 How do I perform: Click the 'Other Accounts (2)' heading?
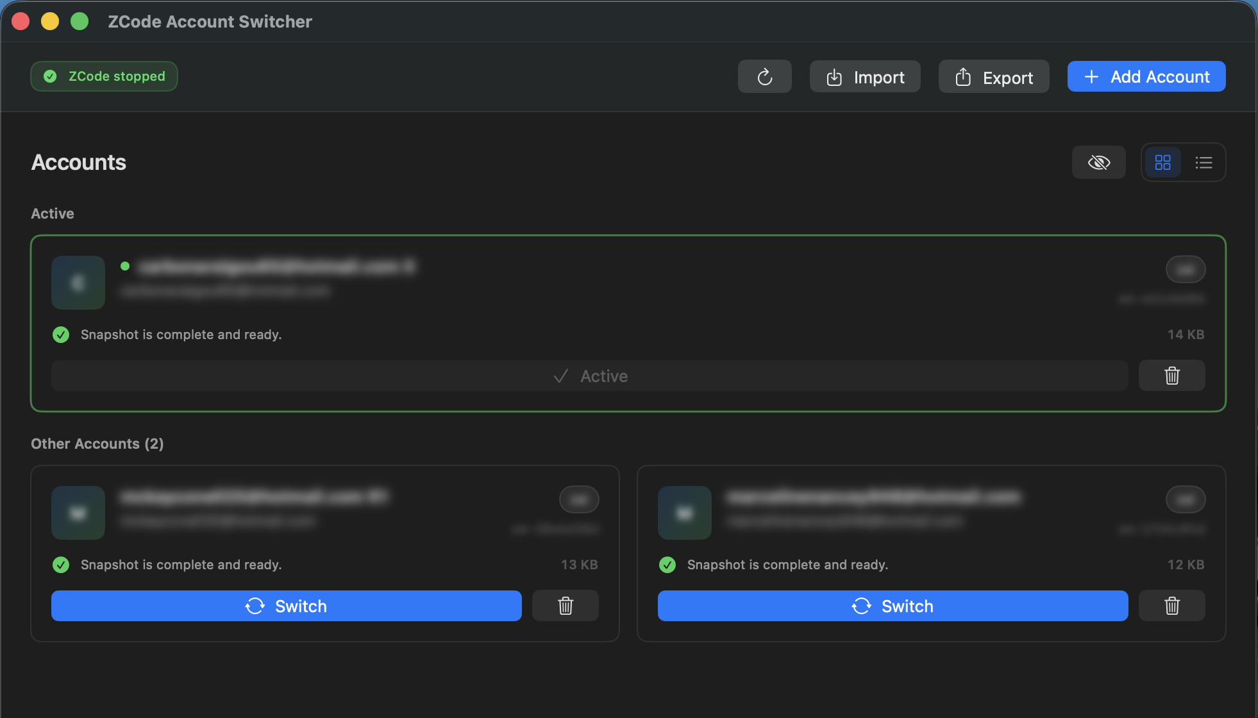click(x=97, y=444)
